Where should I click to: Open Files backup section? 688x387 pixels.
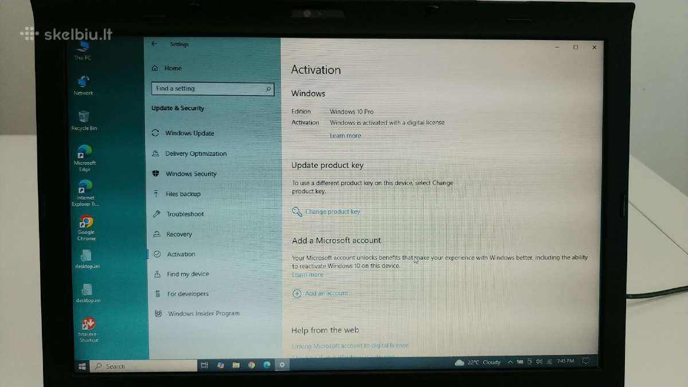(x=176, y=194)
